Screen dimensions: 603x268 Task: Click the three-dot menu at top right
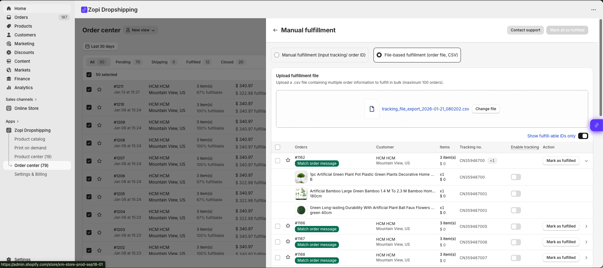tap(593, 10)
